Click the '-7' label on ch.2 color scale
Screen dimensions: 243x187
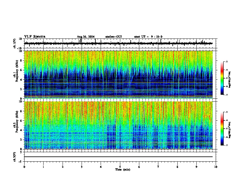pyautogui.click(x=226, y=145)
